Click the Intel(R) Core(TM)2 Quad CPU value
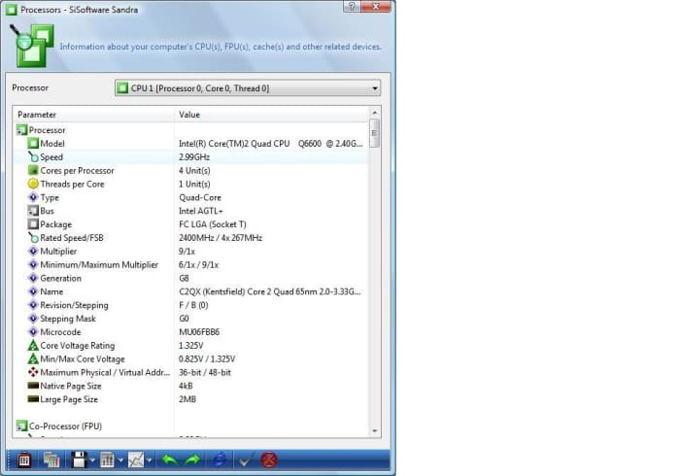Viewport: 680px width, 476px height. point(270,144)
